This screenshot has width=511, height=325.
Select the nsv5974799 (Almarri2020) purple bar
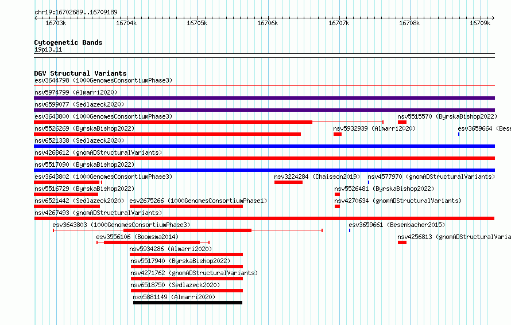264,98
